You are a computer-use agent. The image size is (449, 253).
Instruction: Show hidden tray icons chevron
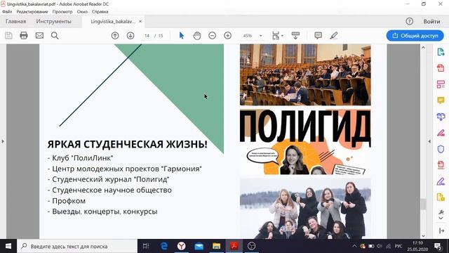tap(354, 246)
